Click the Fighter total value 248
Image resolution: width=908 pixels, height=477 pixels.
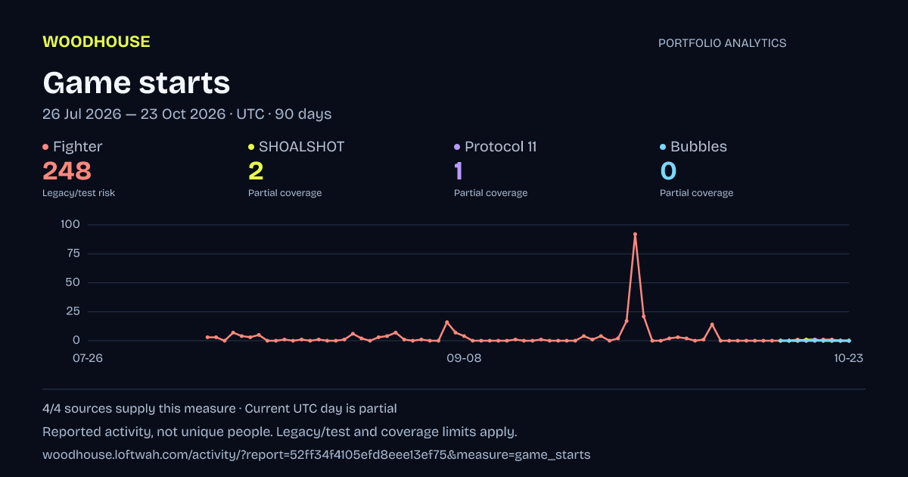point(67,170)
